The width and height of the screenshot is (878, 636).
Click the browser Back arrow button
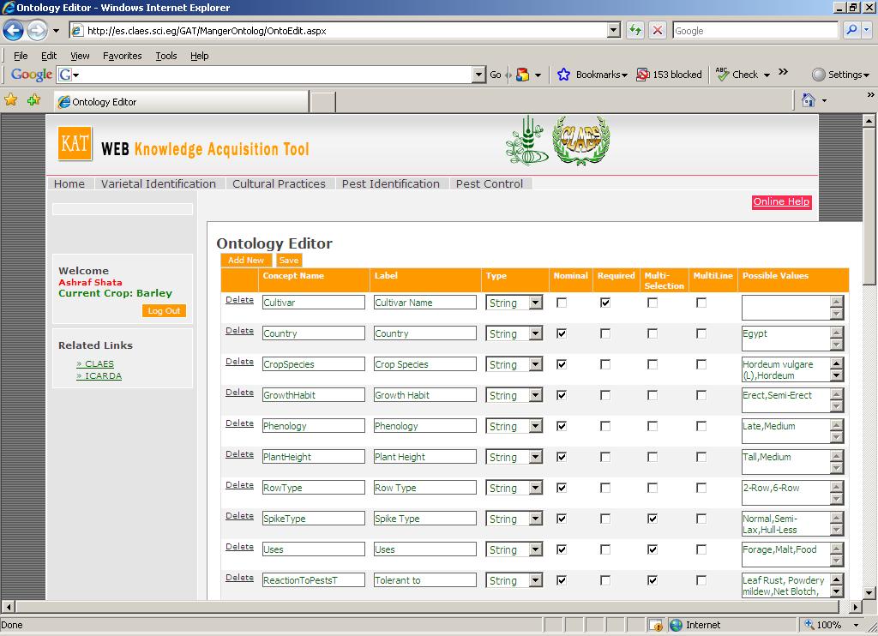13,30
